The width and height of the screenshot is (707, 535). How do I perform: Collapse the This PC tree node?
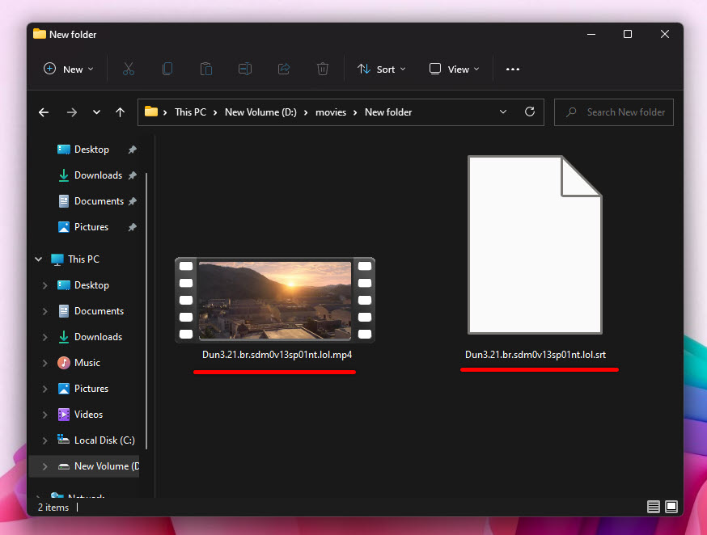tap(38, 259)
